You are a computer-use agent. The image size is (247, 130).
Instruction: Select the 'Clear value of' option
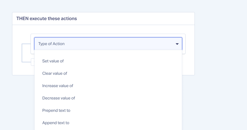(108, 73)
